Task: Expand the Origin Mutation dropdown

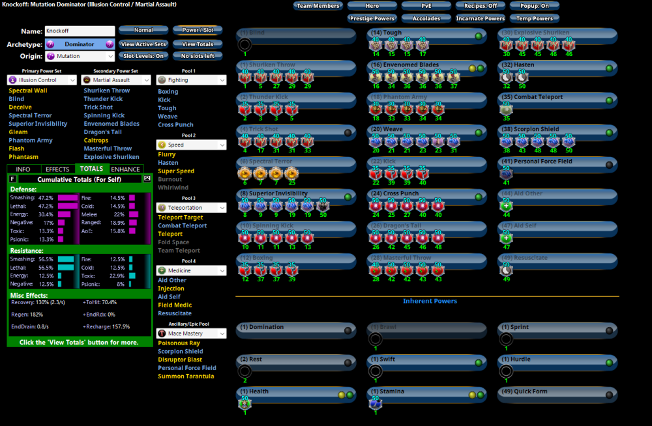Action: click(80, 56)
